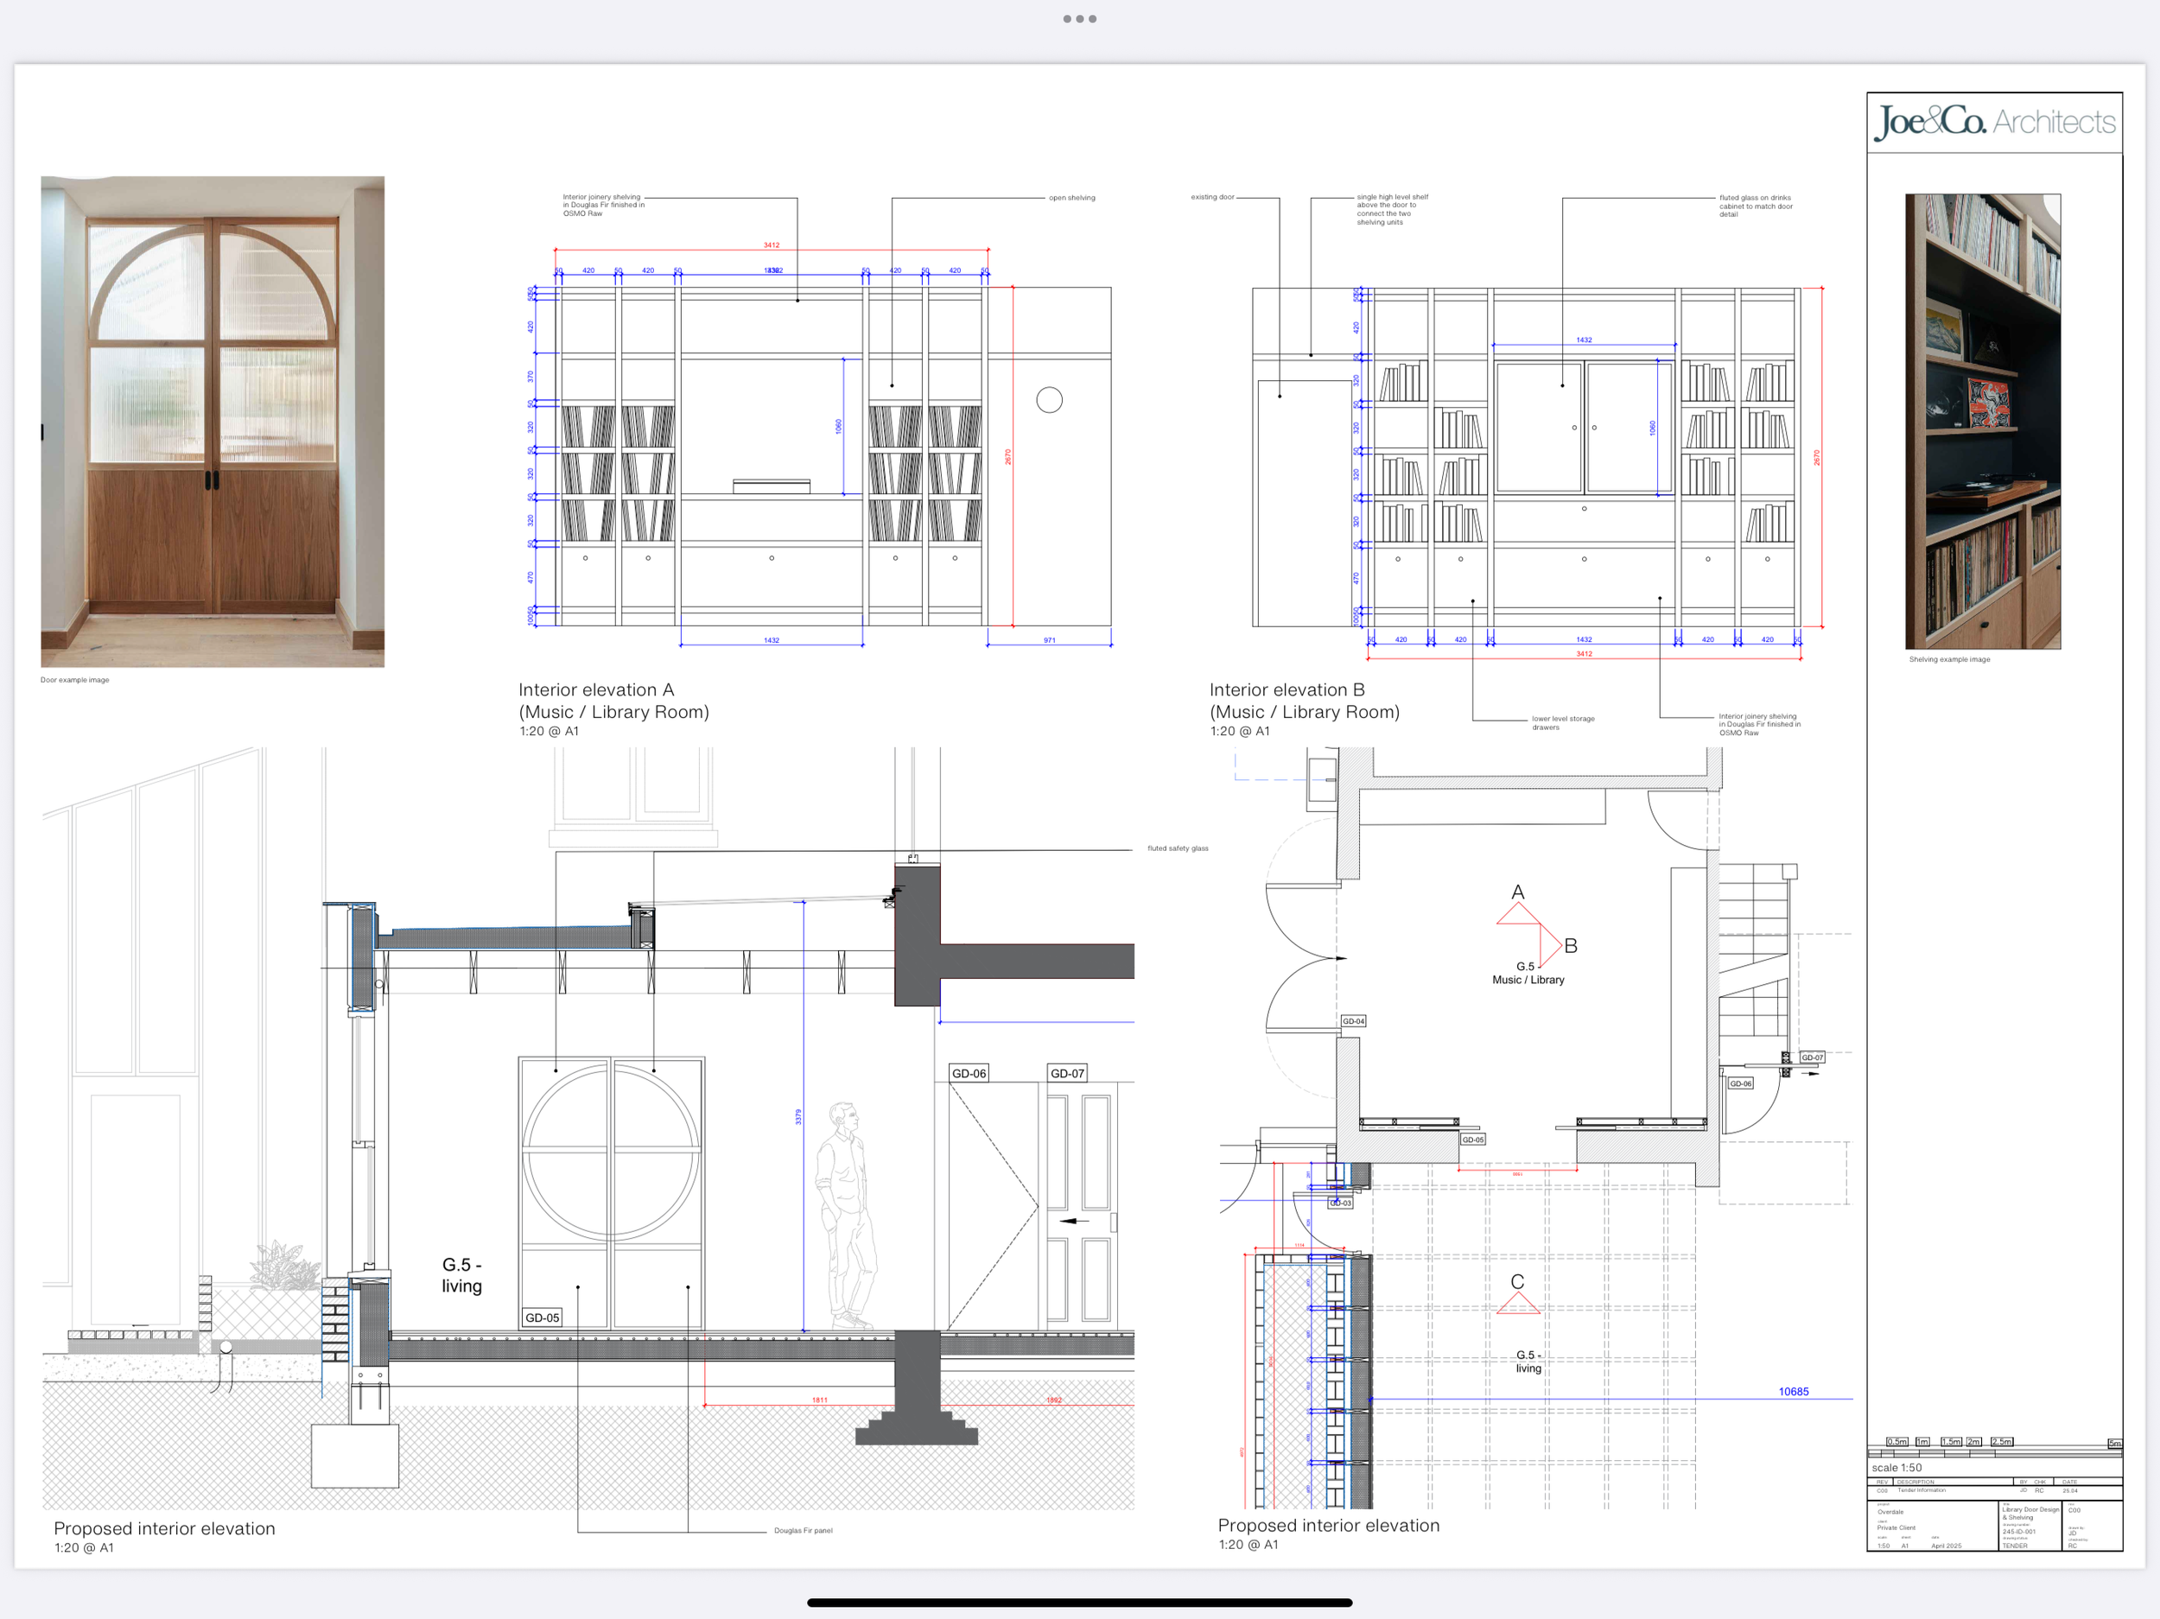Screen dimensions: 2160x1619
Task: Click the 10685 dimension text on plan
Action: pos(1793,1392)
